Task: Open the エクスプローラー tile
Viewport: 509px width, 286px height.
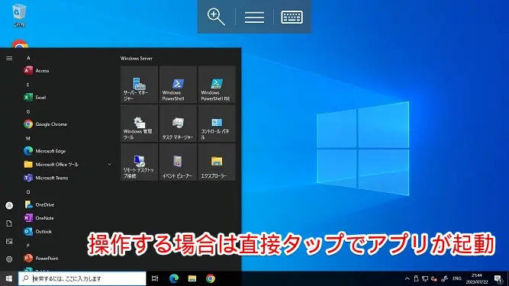Action: [217, 162]
